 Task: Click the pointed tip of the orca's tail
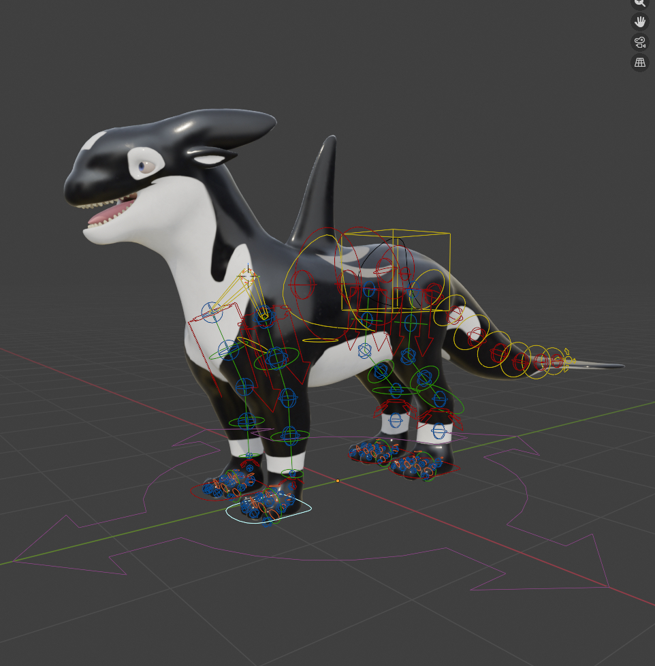coord(620,366)
